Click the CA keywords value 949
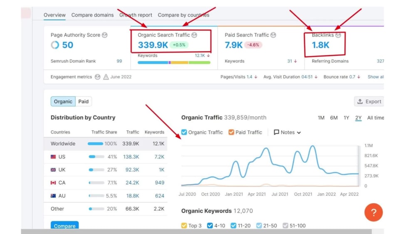Screen dimensions: 416x234 159,182
